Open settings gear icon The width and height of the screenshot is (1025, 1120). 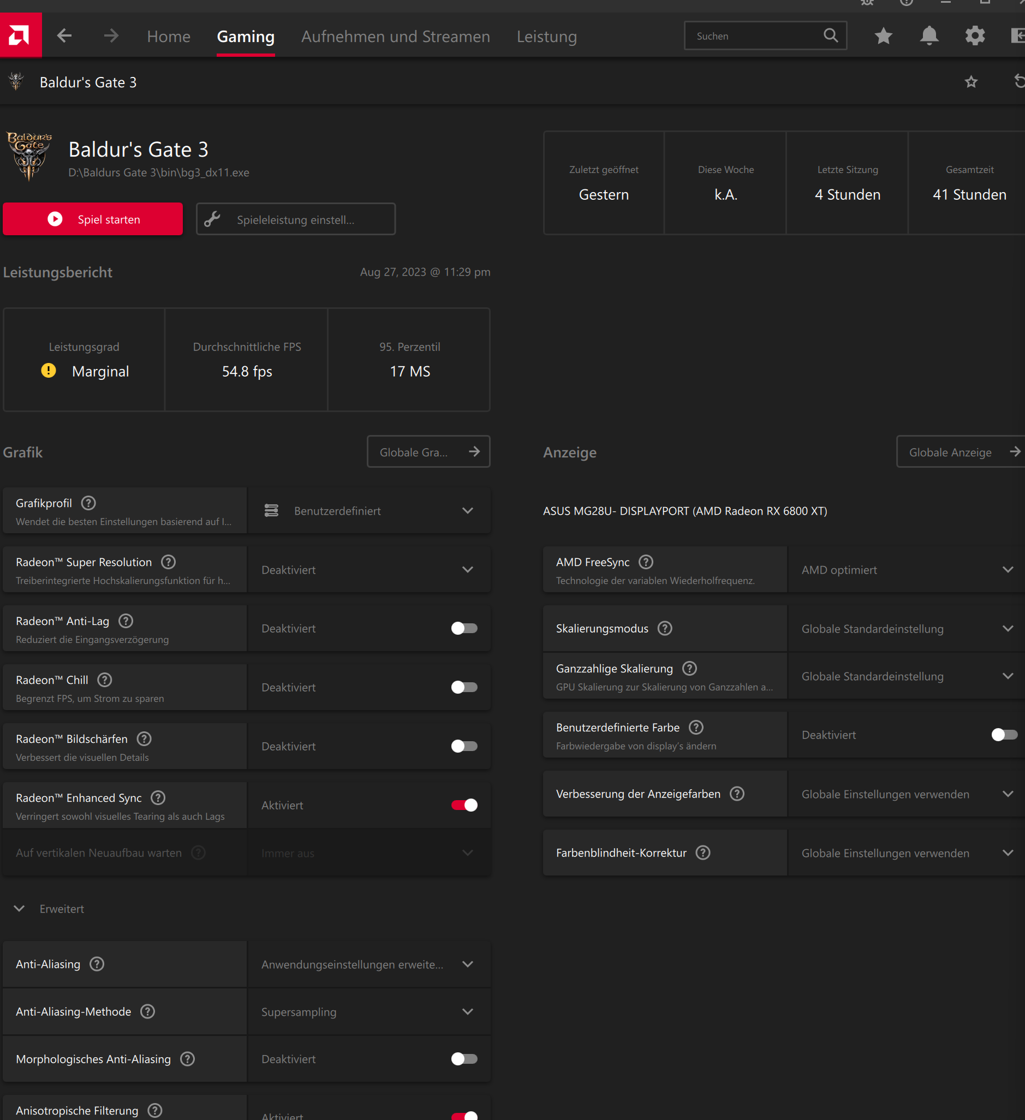(975, 36)
